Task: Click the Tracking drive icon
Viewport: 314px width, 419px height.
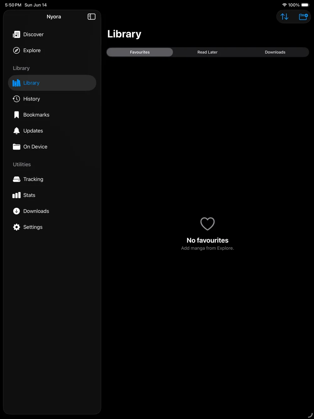Action: pyautogui.click(x=16, y=179)
